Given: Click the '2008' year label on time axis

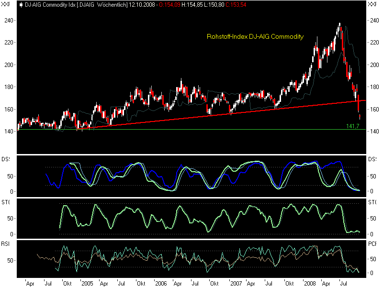Looking at the screenshot, I should (310, 283).
